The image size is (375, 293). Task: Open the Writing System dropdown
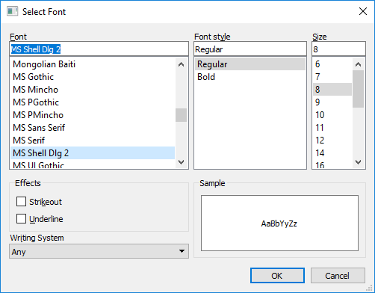pyautogui.click(x=99, y=251)
